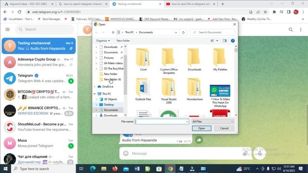The image size is (308, 173).
Task: Open address bar history dropdown in dialog
Action: click(176, 32)
